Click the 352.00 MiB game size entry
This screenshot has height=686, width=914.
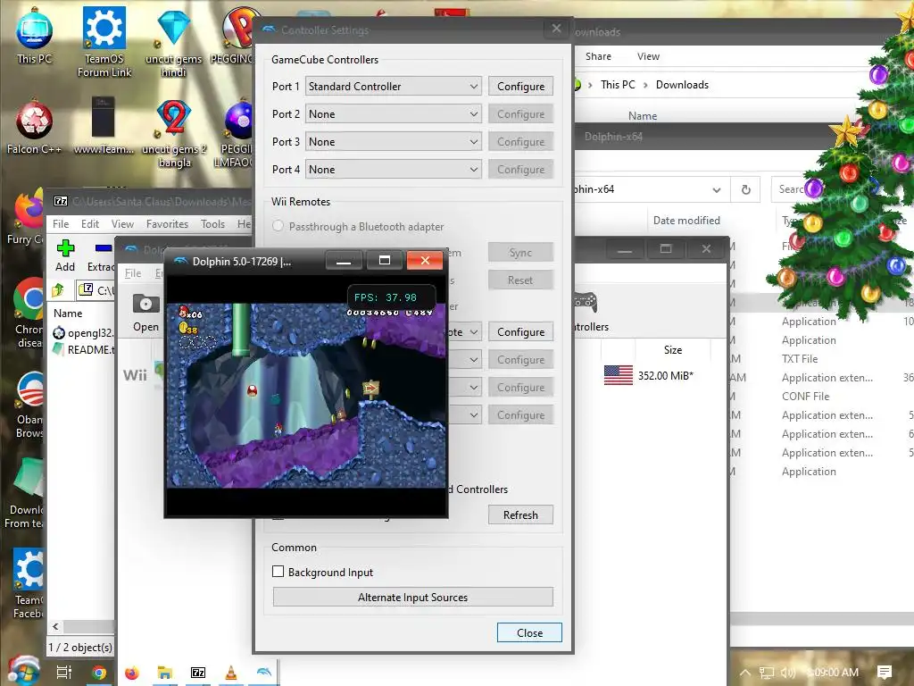[x=665, y=376]
